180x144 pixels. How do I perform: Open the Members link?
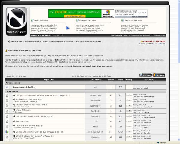pos(152,43)
